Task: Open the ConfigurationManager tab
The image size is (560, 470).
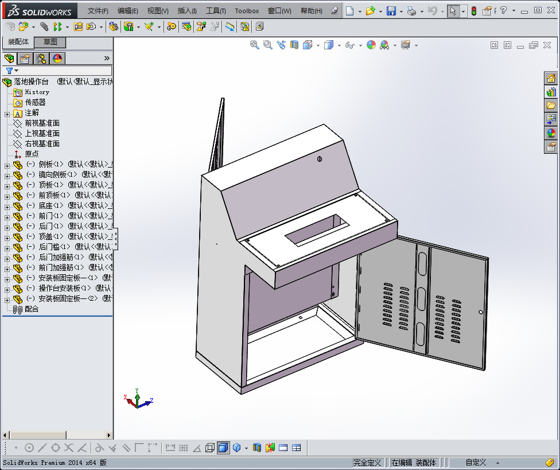Action: pos(41,58)
